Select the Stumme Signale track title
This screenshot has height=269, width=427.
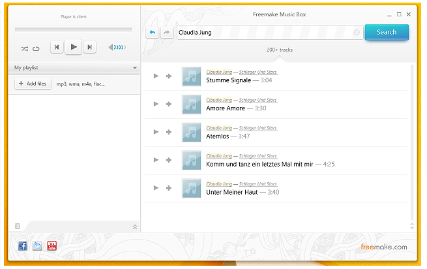coord(228,80)
